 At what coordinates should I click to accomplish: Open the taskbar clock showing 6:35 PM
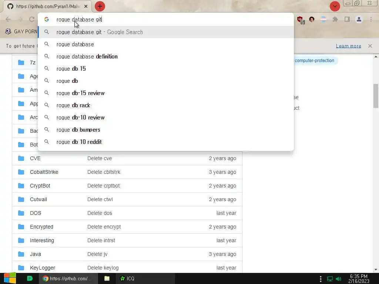click(x=359, y=278)
